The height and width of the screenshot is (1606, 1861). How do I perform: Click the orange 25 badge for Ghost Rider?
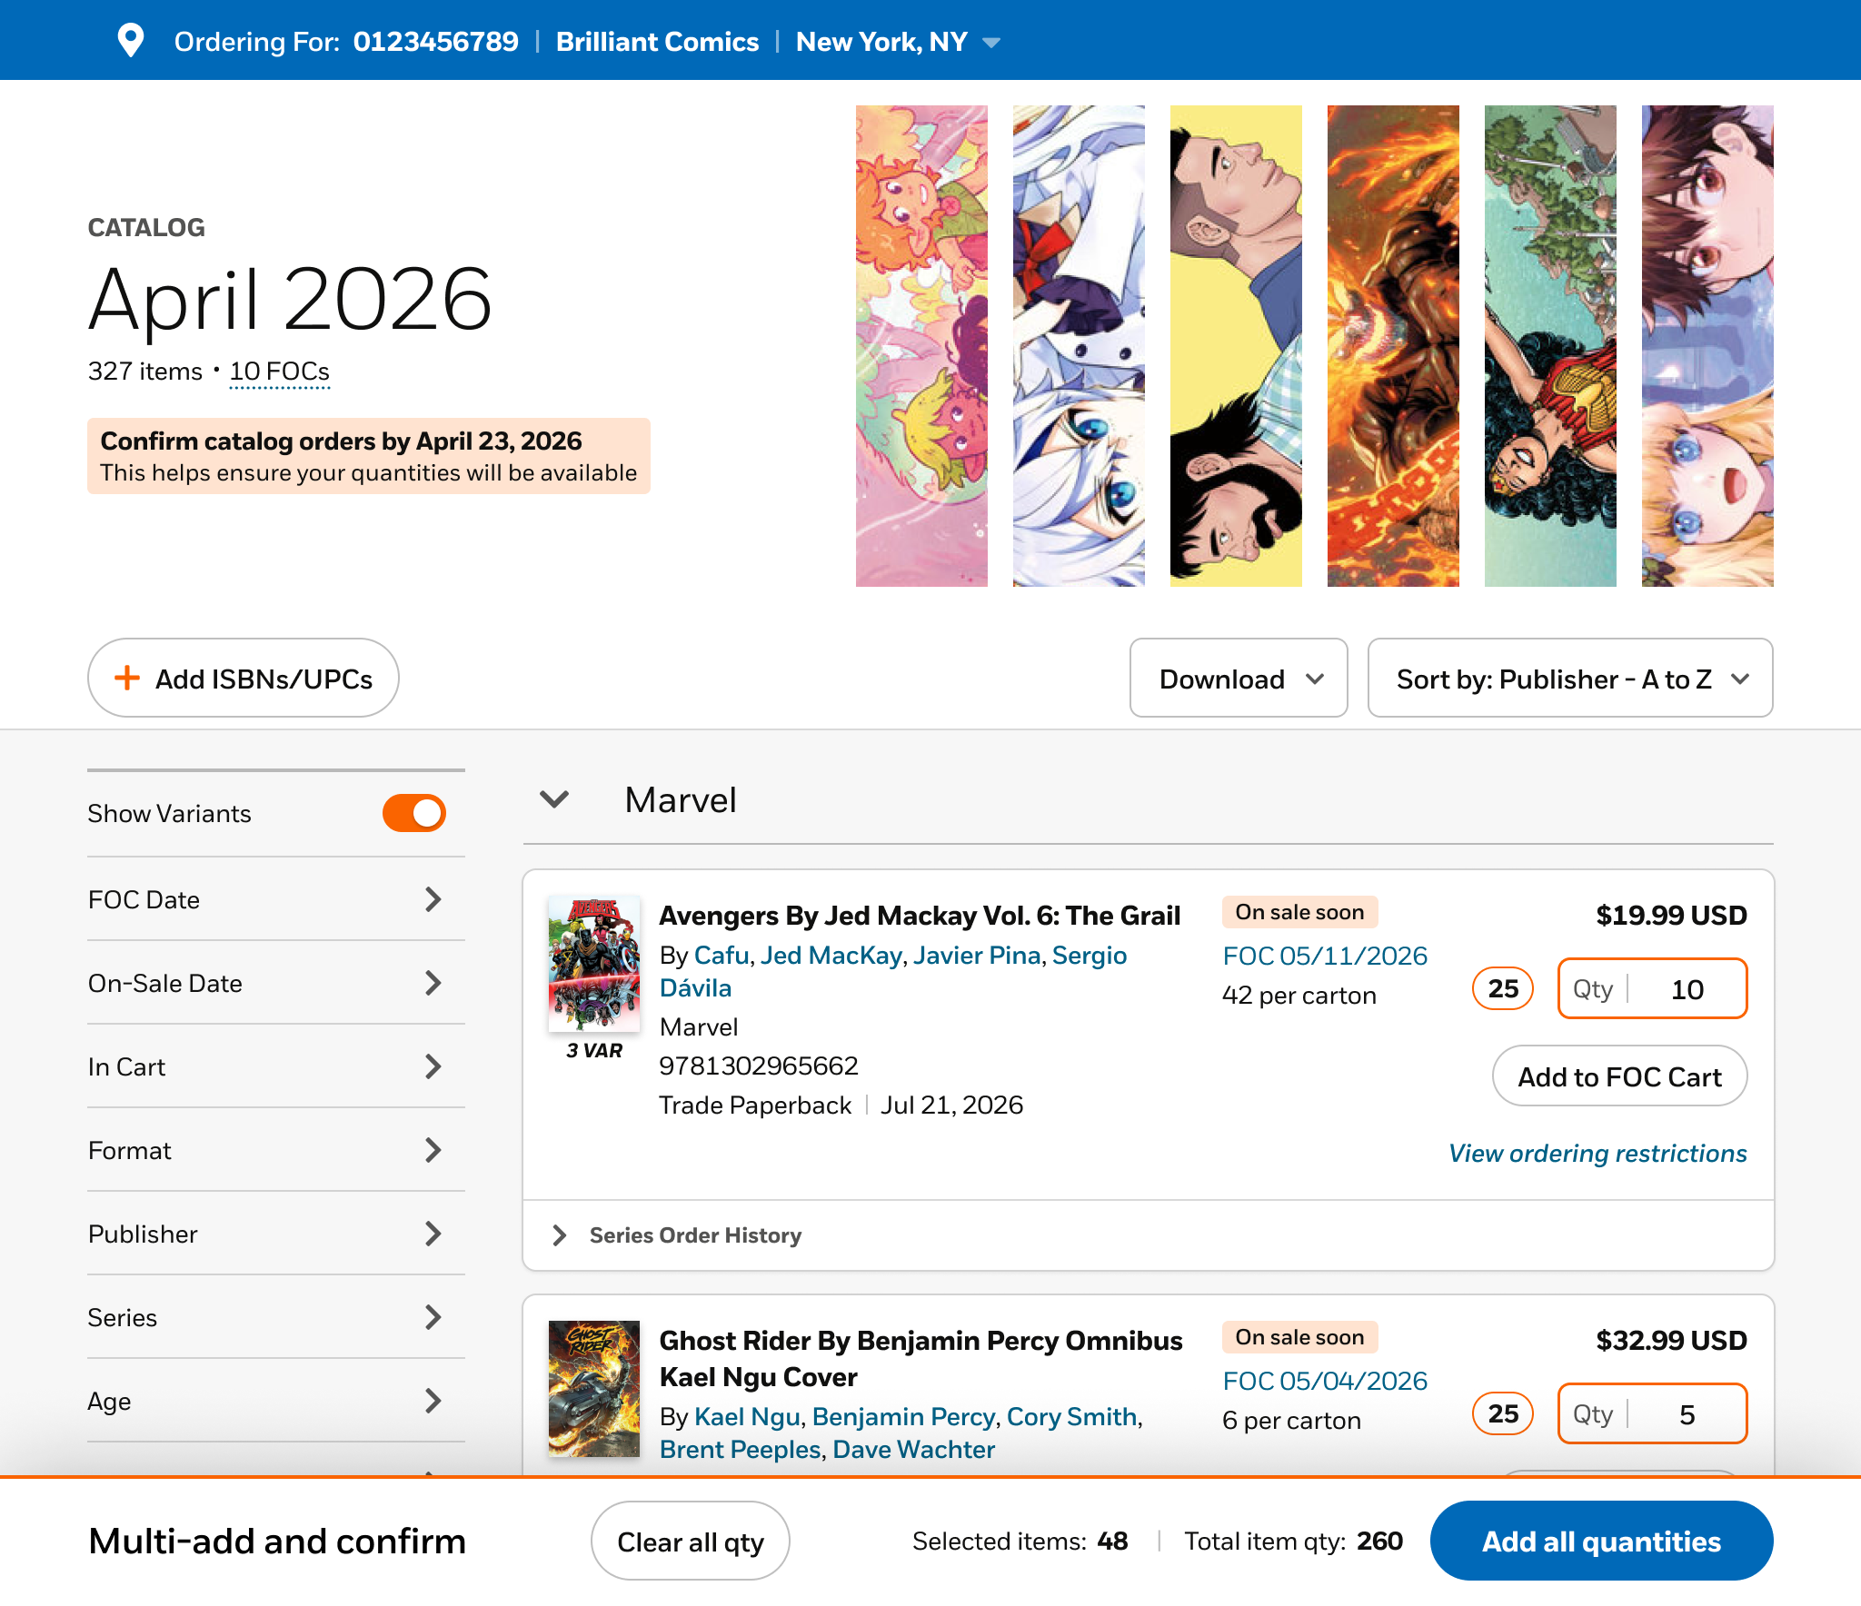click(1502, 1413)
